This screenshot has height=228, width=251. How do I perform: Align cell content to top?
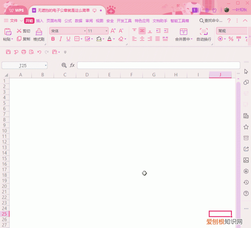coord(134,31)
